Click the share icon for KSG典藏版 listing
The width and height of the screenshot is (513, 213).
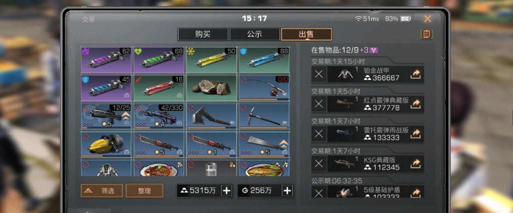point(415,164)
